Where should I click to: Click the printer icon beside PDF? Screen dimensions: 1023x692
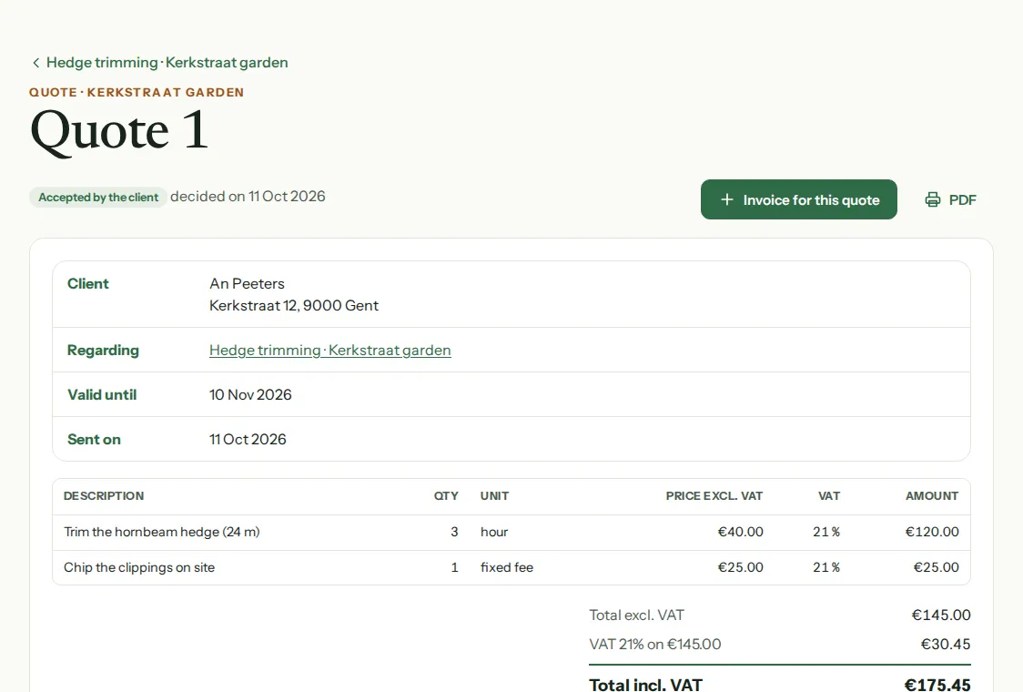point(933,199)
